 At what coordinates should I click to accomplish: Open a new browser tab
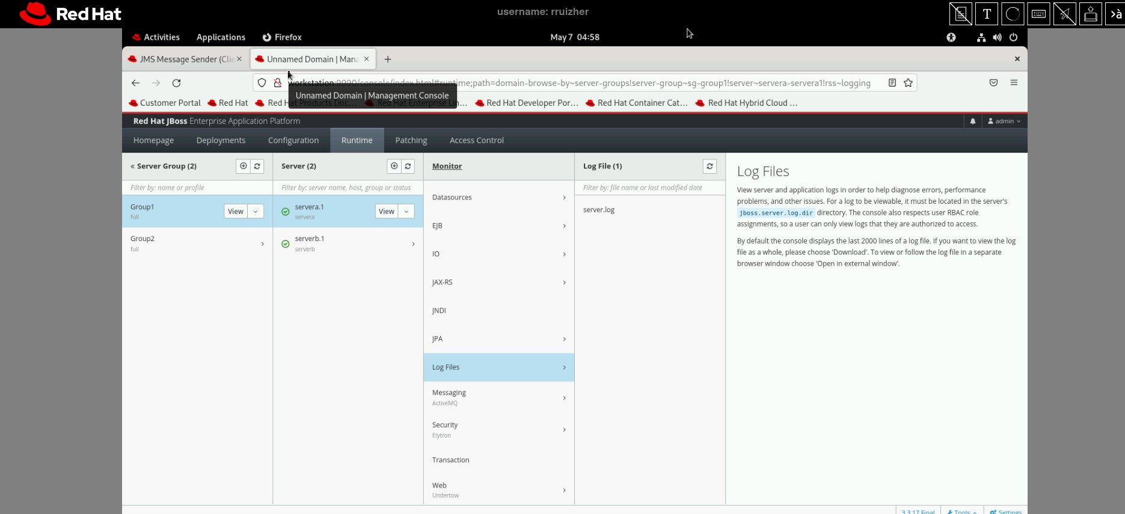(x=388, y=59)
